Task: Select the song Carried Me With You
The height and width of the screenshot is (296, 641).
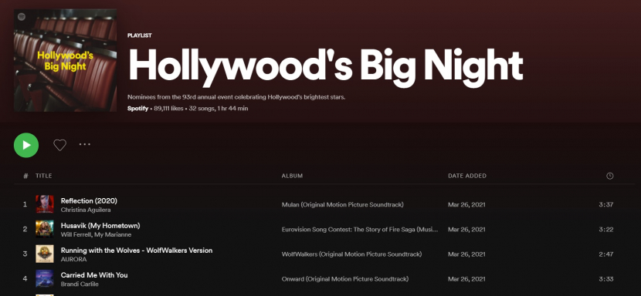Action: click(94, 275)
